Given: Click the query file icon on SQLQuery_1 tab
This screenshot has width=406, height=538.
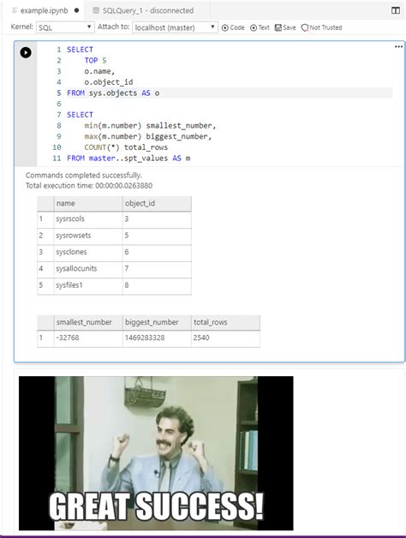Looking at the screenshot, I should point(96,10).
